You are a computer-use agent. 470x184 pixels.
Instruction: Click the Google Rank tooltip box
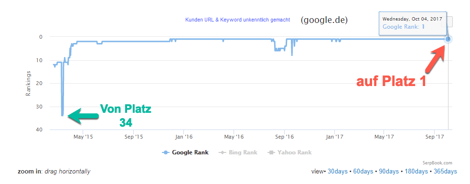coord(413,23)
